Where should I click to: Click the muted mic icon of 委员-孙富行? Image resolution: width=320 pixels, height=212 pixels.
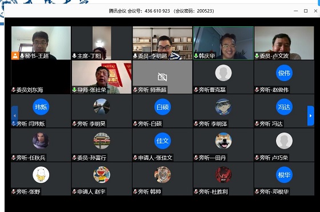pos(74,158)
